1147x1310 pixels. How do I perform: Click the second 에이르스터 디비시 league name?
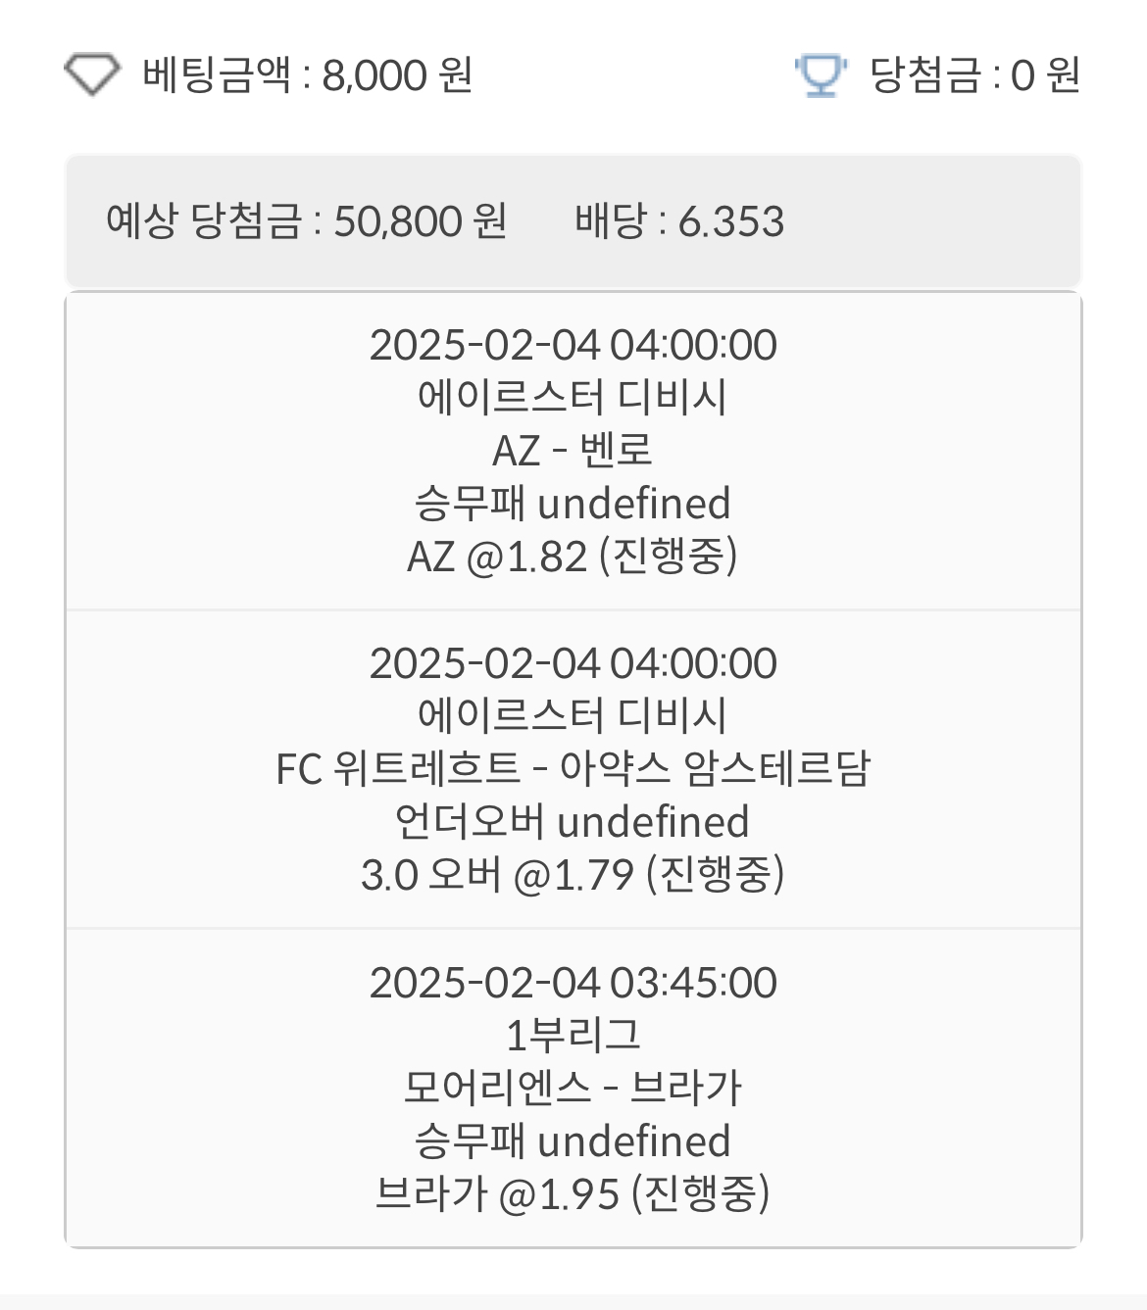(573, 716)
